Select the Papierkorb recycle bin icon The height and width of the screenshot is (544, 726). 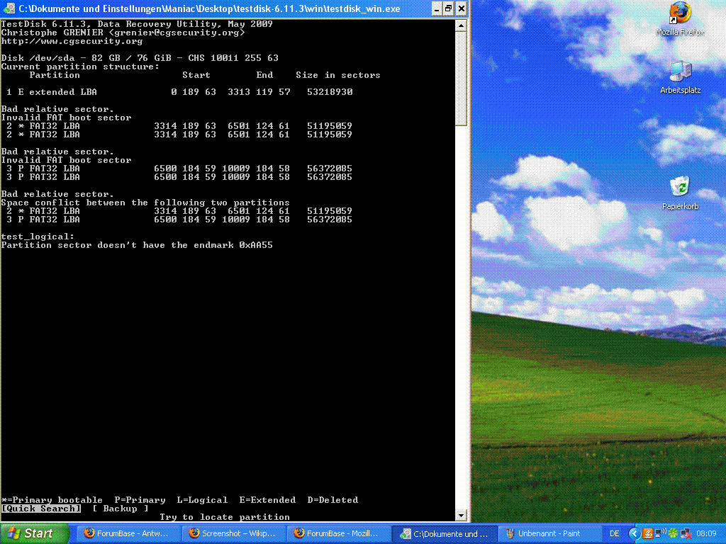coord(680,193)
